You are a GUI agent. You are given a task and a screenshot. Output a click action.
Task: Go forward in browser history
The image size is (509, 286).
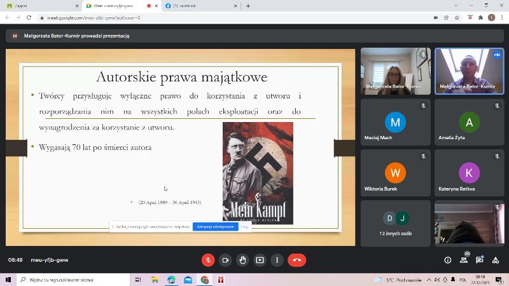[18, 18]
